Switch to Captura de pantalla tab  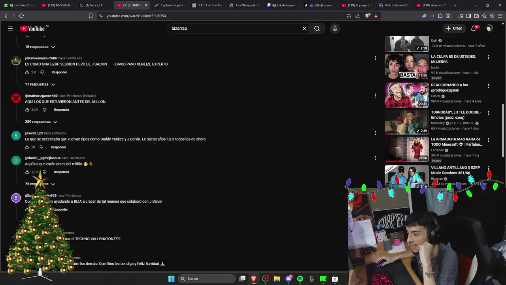(x=169, y=5)
